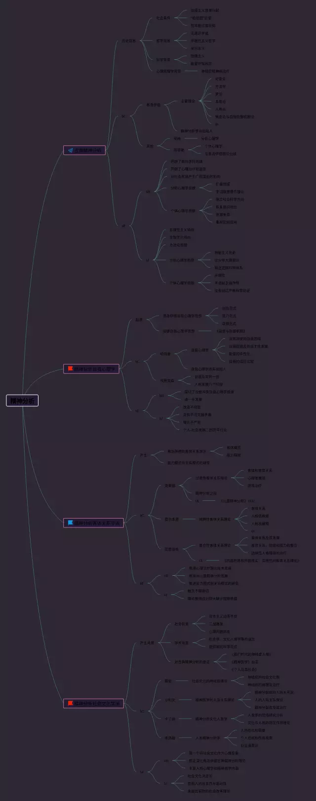The width and height of the screenshot is (316, 801).
Task: Select the 历史背景 branch node
Action: coord(128,41)
